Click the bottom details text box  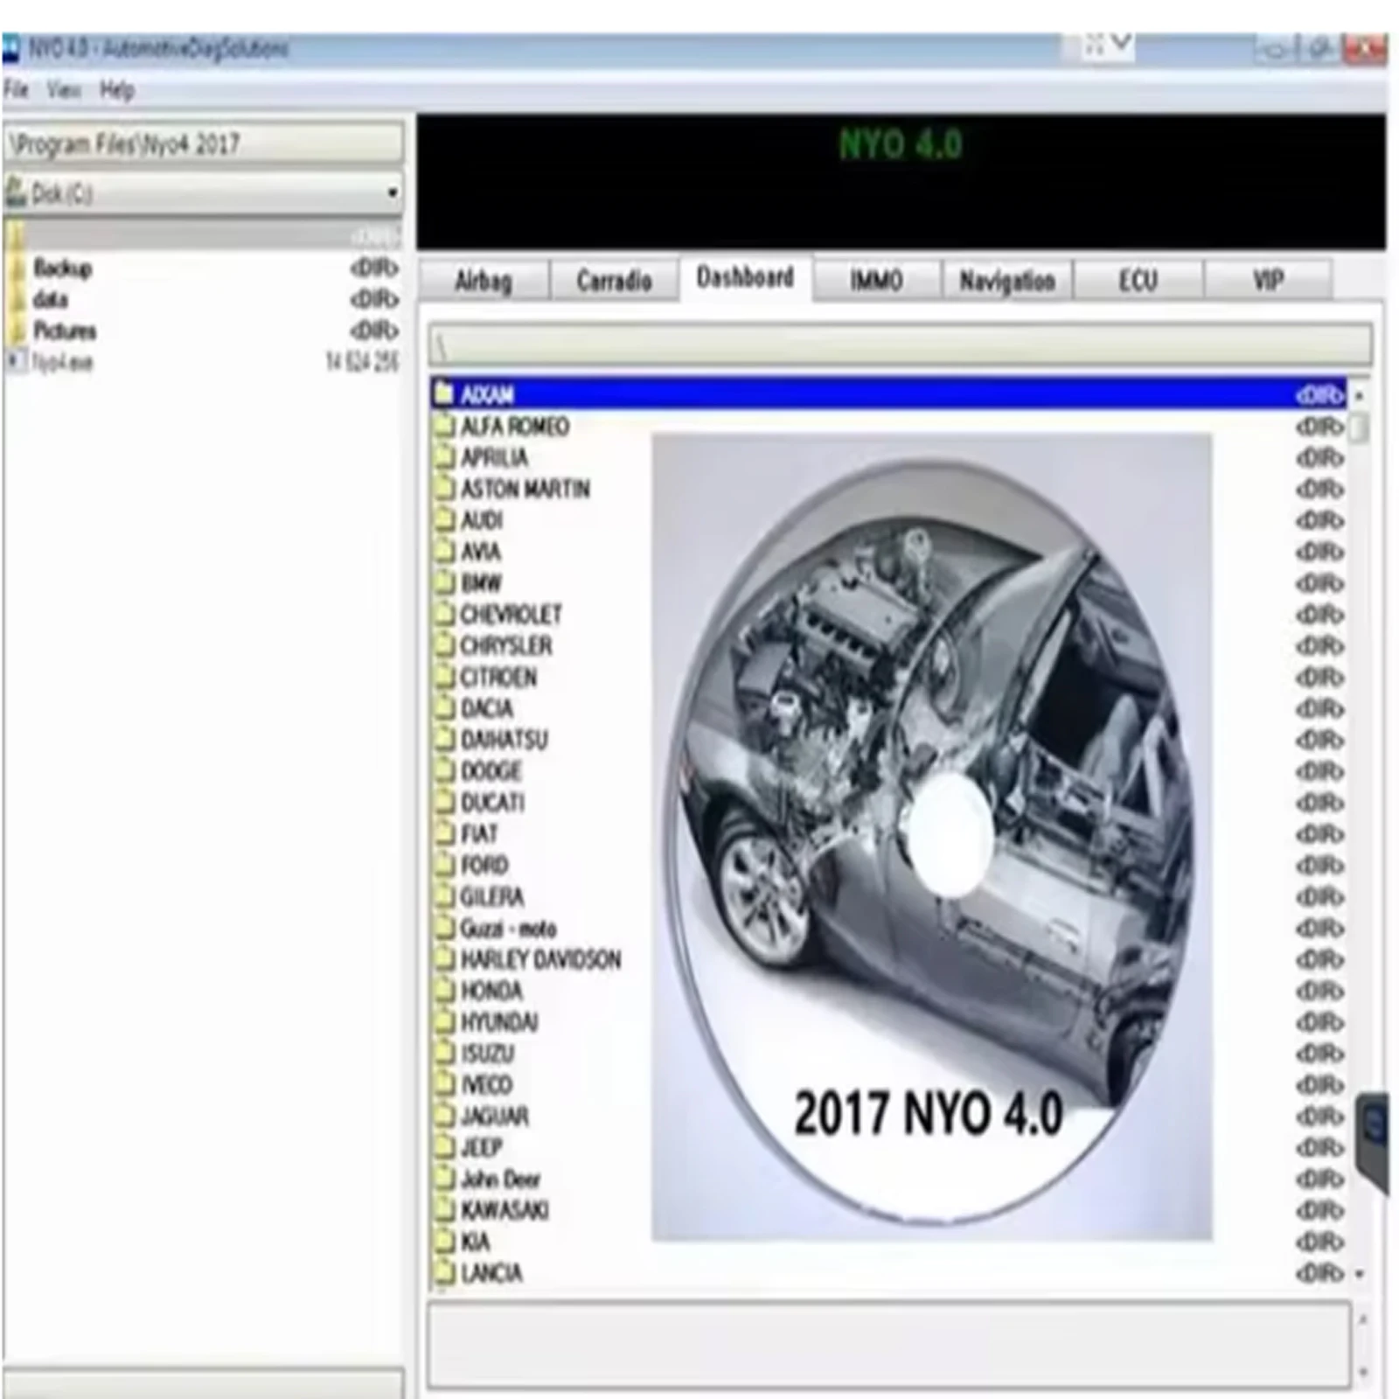tap(890, 1344)
